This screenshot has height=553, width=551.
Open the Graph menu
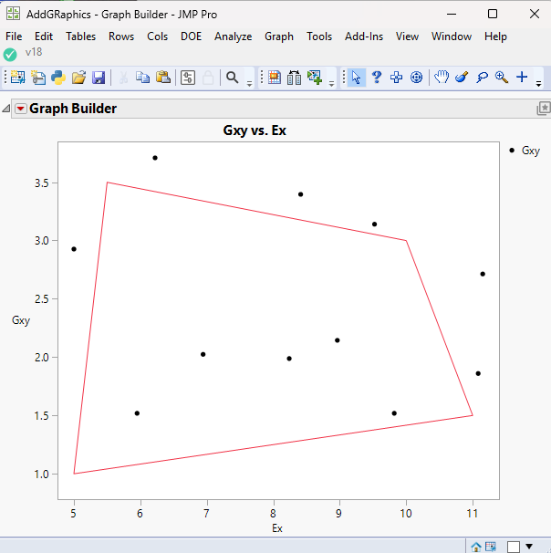[x=279, y=37]
